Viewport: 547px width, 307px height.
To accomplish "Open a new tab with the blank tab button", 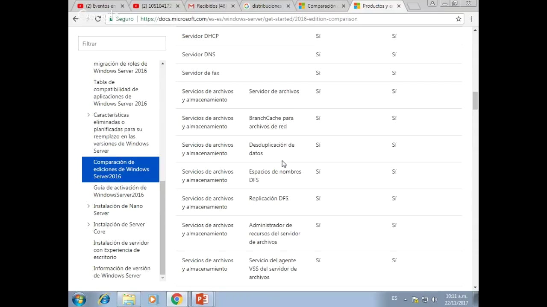I will pos(414,6).
